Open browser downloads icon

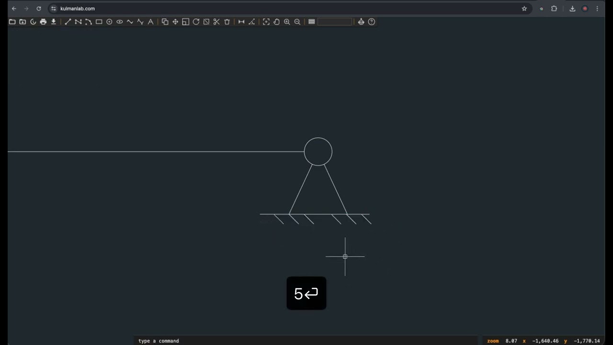click(x=572, y=9)
